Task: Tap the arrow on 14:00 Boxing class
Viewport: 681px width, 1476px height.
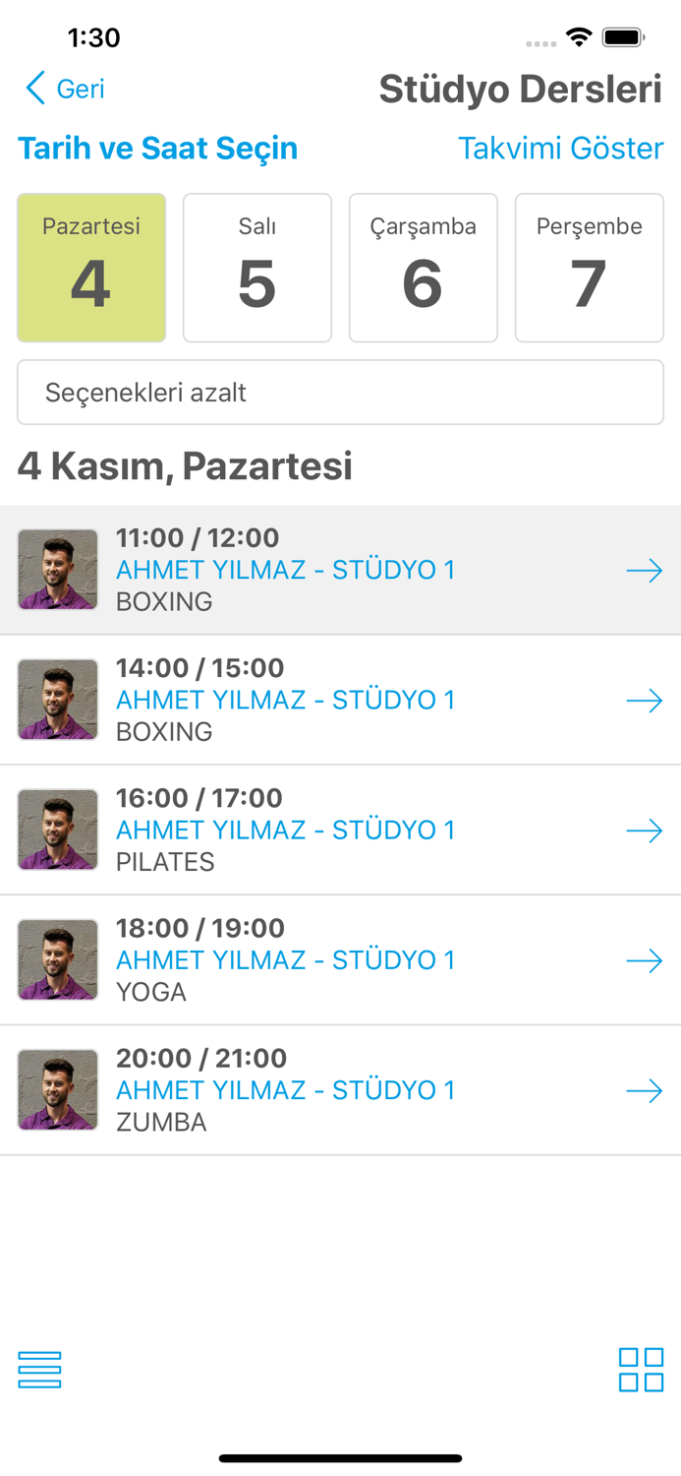Action: [x=645, y=701]
